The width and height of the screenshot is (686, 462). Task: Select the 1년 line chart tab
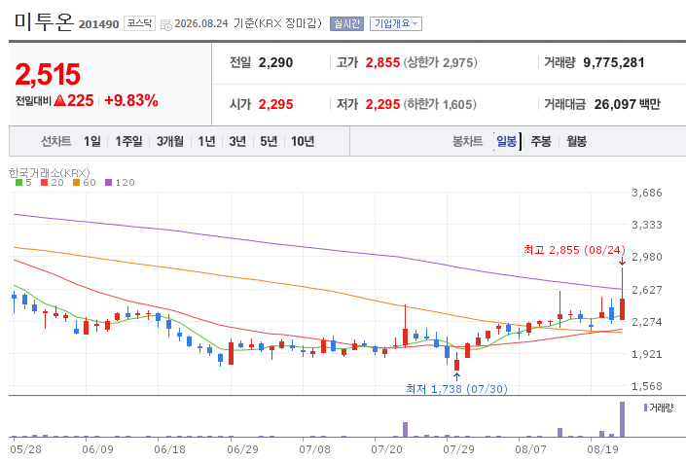click(206, 141)
